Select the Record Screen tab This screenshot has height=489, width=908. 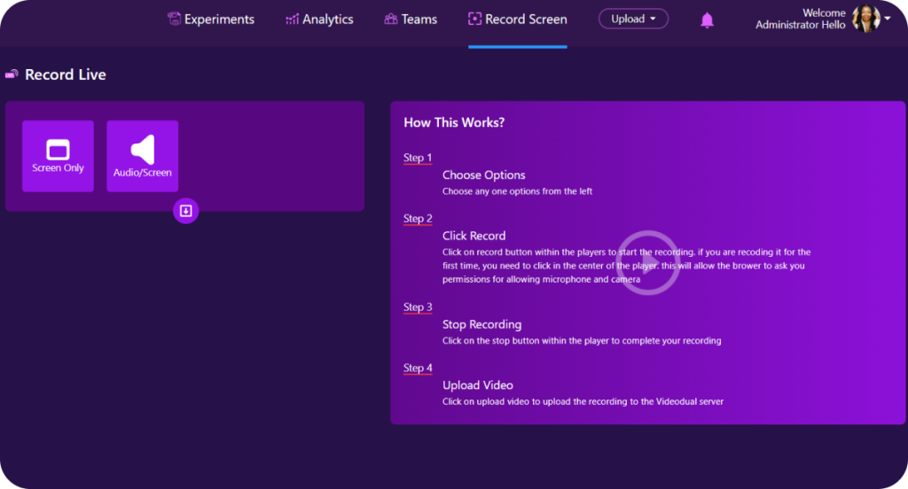(517, 19)
